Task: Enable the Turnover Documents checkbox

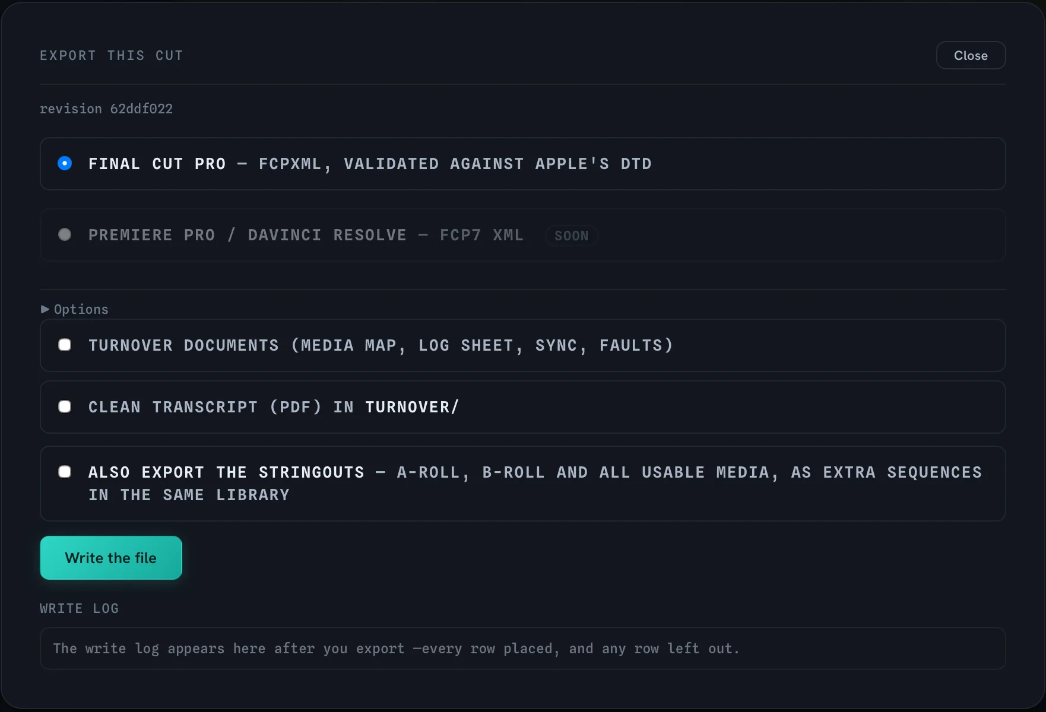Action: [65, 345]
